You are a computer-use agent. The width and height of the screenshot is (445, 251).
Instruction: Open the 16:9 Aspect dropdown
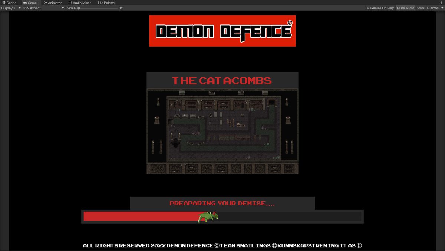tap(43, 8)
